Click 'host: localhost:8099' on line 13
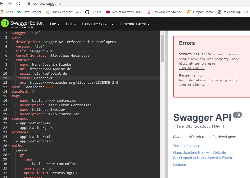This screenshot has height=178, width=250. tap(32, 87)
